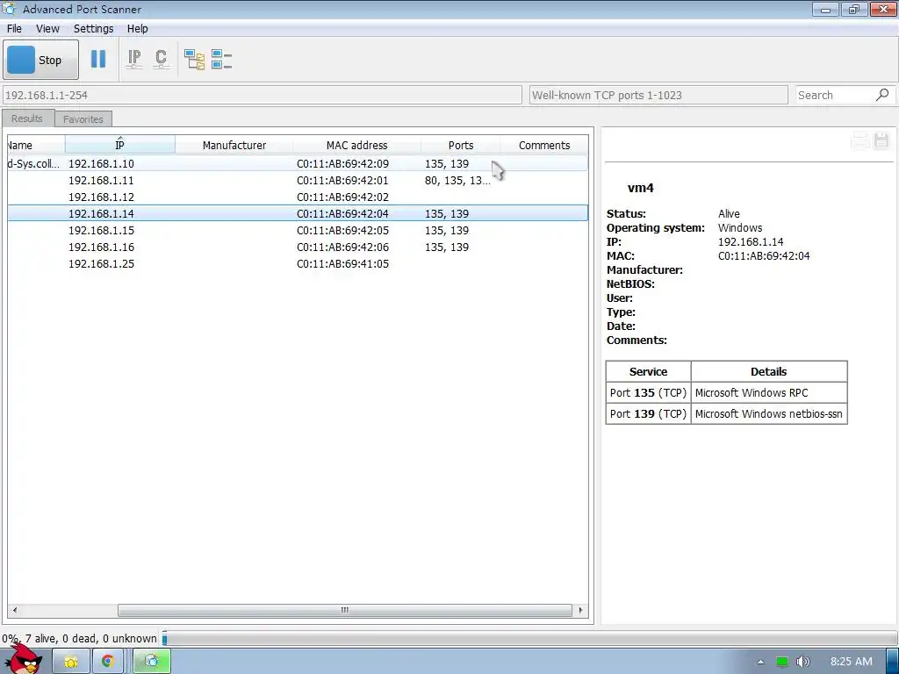Click the save icon in details panel
The height and width of the screenshot is (674, 899).
881,140
